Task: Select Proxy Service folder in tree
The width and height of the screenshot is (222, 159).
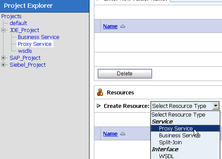Action: pyautogui.click(x=35, y=44)
